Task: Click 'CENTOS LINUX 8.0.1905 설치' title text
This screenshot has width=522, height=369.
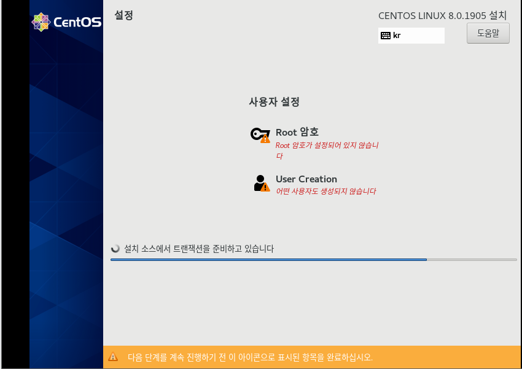Action: 442,15
